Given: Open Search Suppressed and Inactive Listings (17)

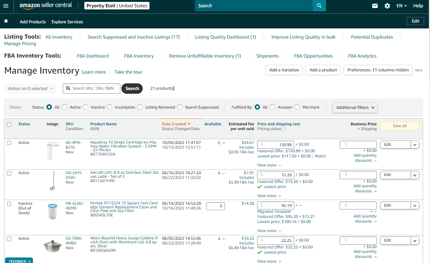Looking at the screenshot, I should (x=133, y=37).
